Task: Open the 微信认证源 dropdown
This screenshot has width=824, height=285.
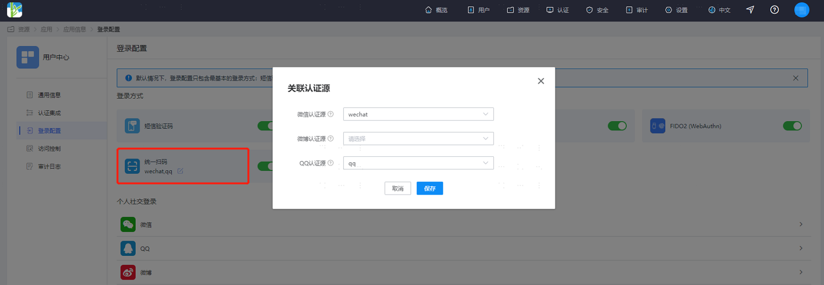Action: 418,114
